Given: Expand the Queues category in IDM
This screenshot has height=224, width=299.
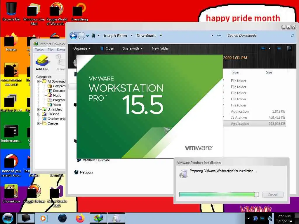Looking at the screenshot, I should pyautogui.click(x=39, y=123).
